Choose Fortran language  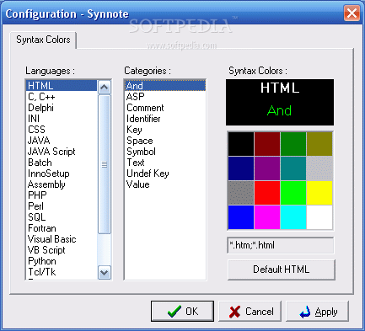click(62, 228)
